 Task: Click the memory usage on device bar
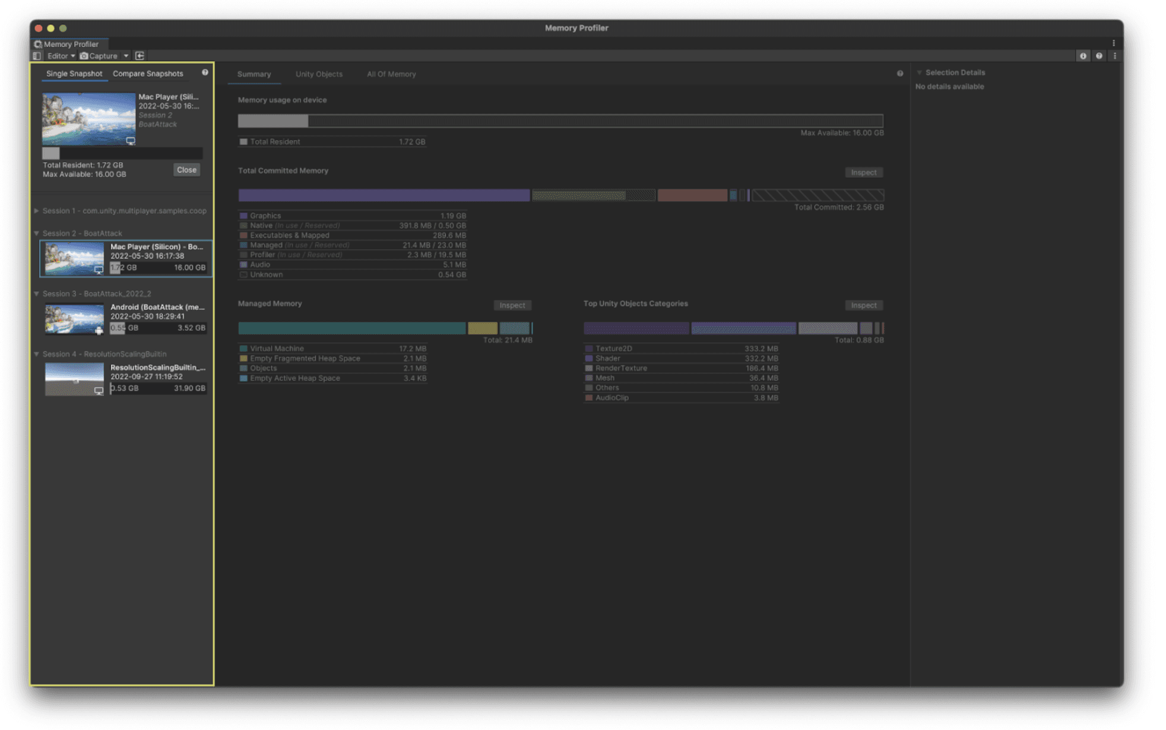coord(560,121)
